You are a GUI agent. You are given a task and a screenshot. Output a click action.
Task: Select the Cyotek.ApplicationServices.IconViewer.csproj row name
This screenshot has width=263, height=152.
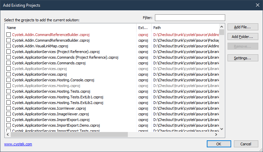(x=49, y=108)
